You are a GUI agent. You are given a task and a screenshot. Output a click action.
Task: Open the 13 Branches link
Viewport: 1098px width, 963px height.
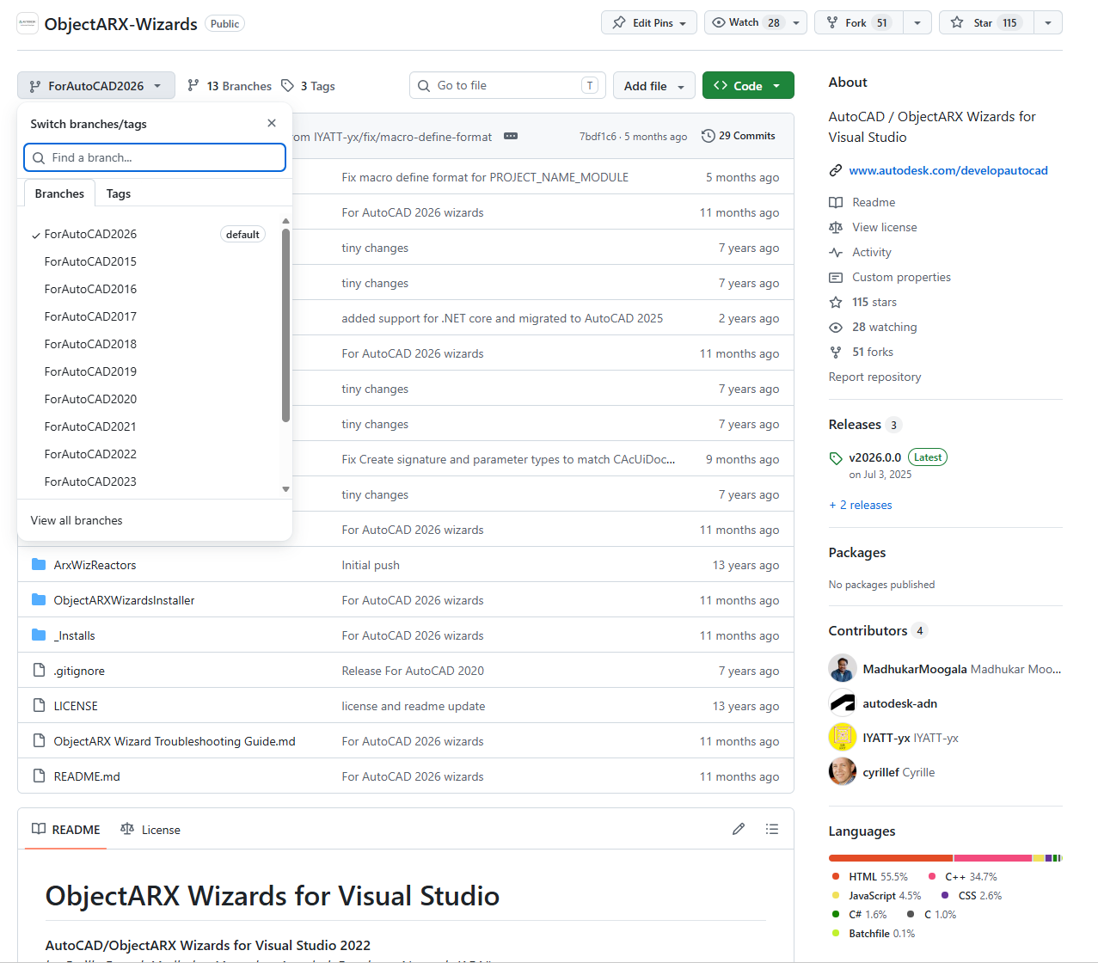[x=229, y=86]
